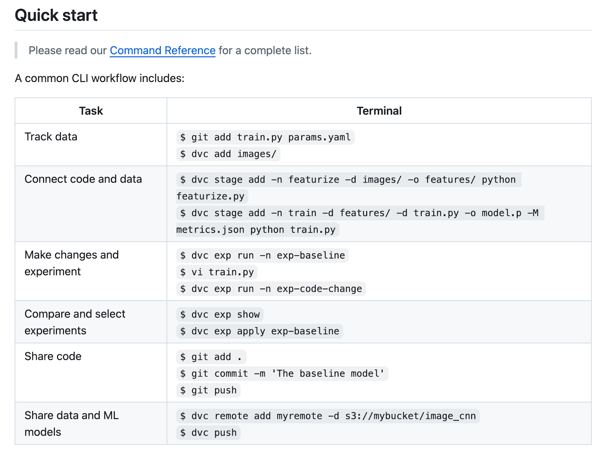The width and height of the screenshot is (605, 456).
Task: Click the 'git push' command
Action: (208, 390)
